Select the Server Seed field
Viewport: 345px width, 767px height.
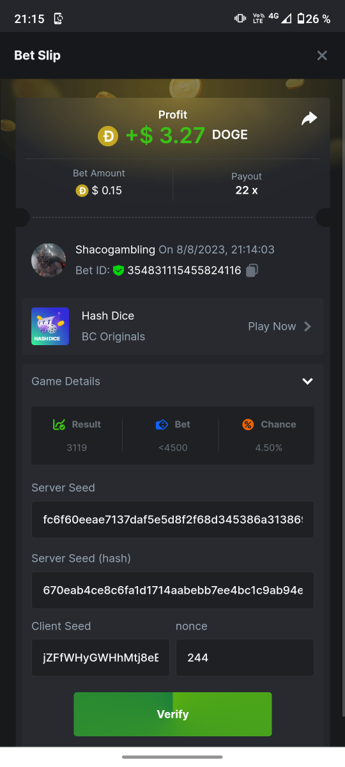tap(172, 520)
